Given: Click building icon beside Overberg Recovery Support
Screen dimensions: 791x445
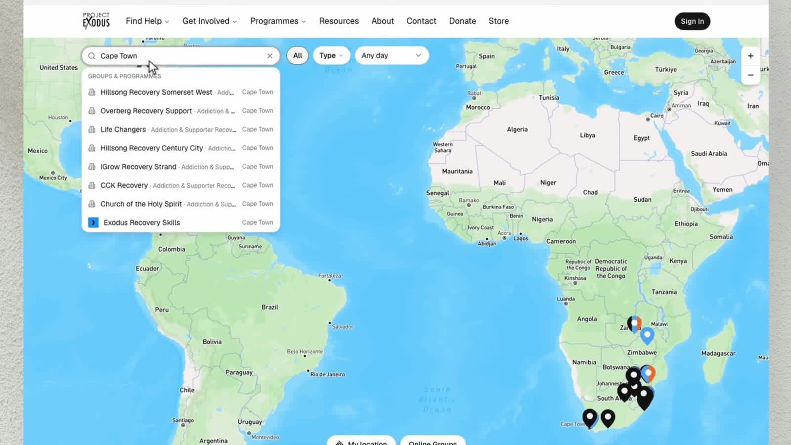Looking at the screenshot, I should 91,111.
